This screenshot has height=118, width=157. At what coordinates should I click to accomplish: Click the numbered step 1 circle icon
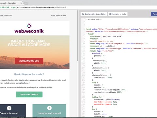click(x=9, y=108)
